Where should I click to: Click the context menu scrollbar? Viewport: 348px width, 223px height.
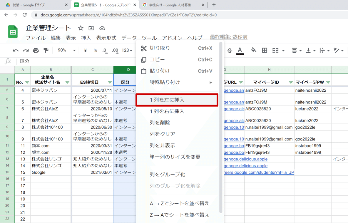221,128
